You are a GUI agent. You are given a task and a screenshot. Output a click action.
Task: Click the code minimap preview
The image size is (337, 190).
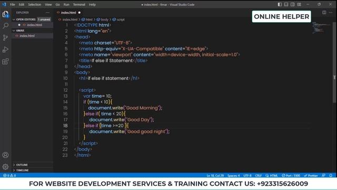(321, 27)
